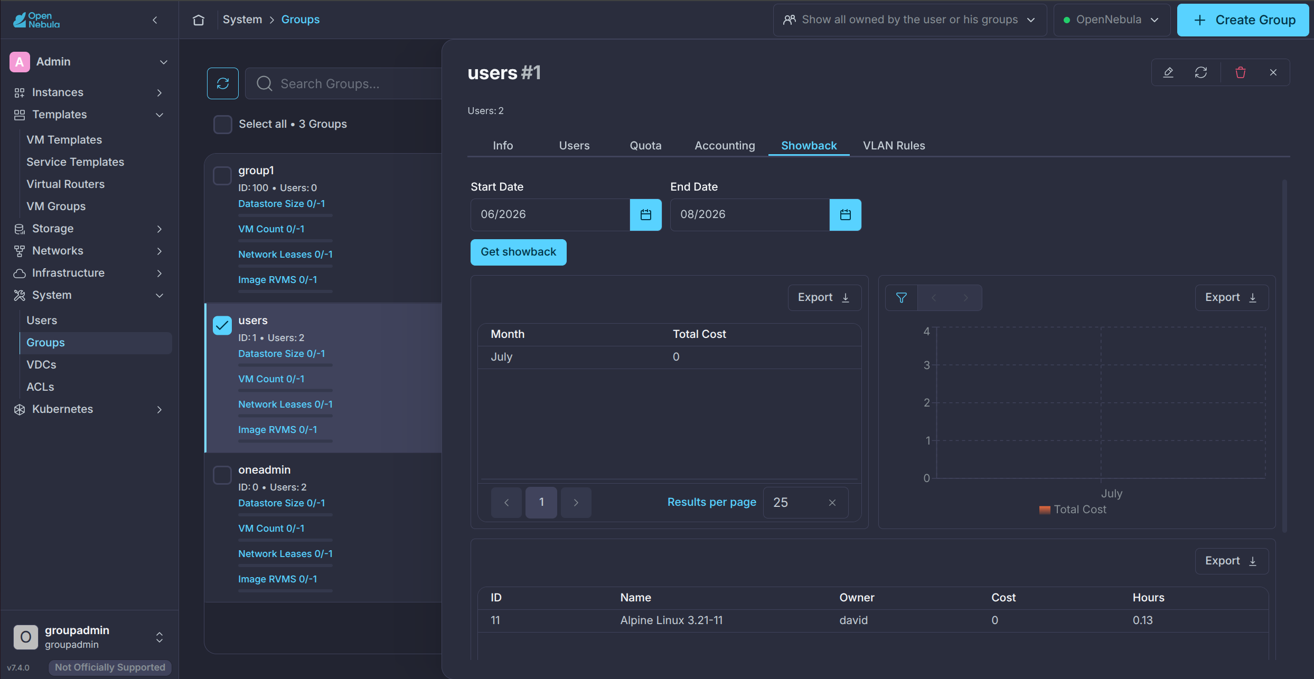Viewport: 1314px width, 679px height.
Task: Open the groupadmin user menu
Action: point(159,637)
